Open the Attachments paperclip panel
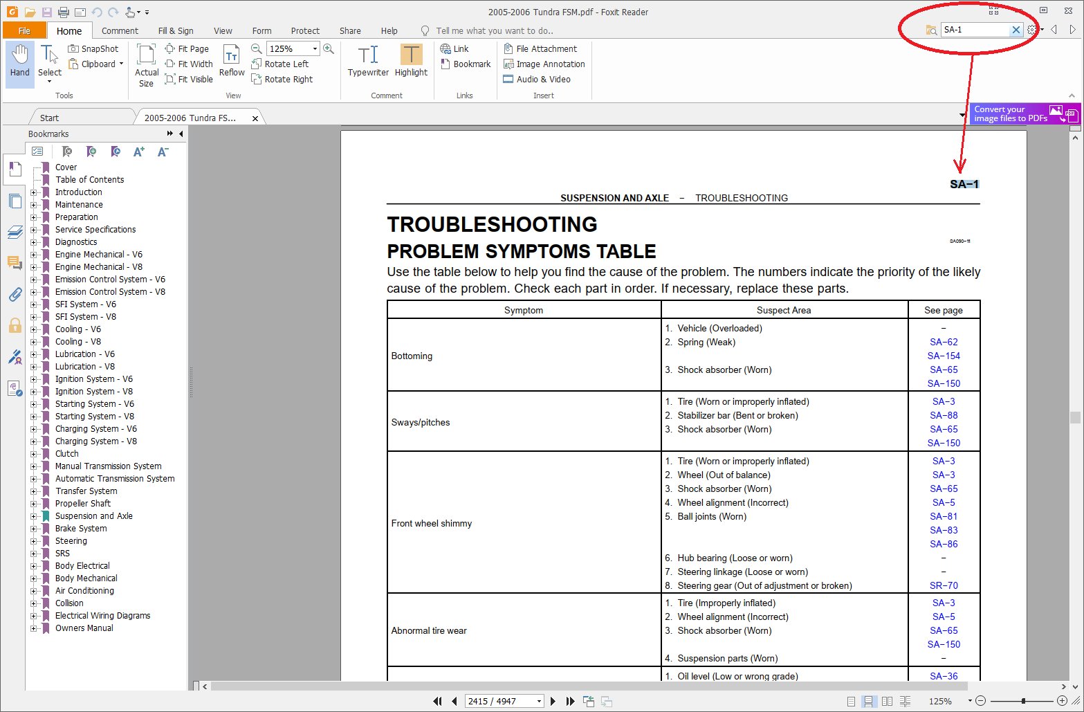The width and height of the screenshot is (1084, 712). click(x=15, y=295)
